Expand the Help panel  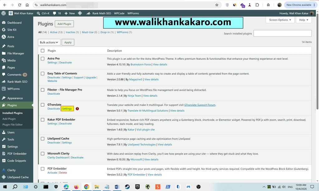[x=304, y=20]
